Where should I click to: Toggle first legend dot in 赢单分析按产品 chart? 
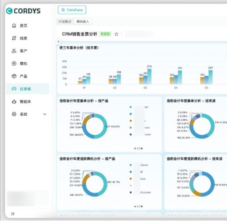tap(131, 107)
